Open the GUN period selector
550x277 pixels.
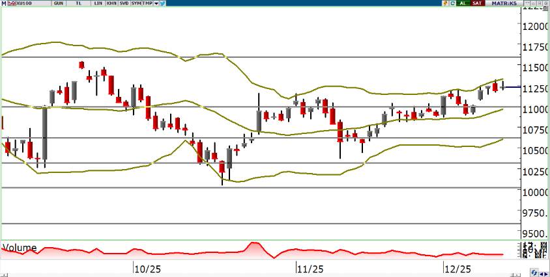coord(59,3)
